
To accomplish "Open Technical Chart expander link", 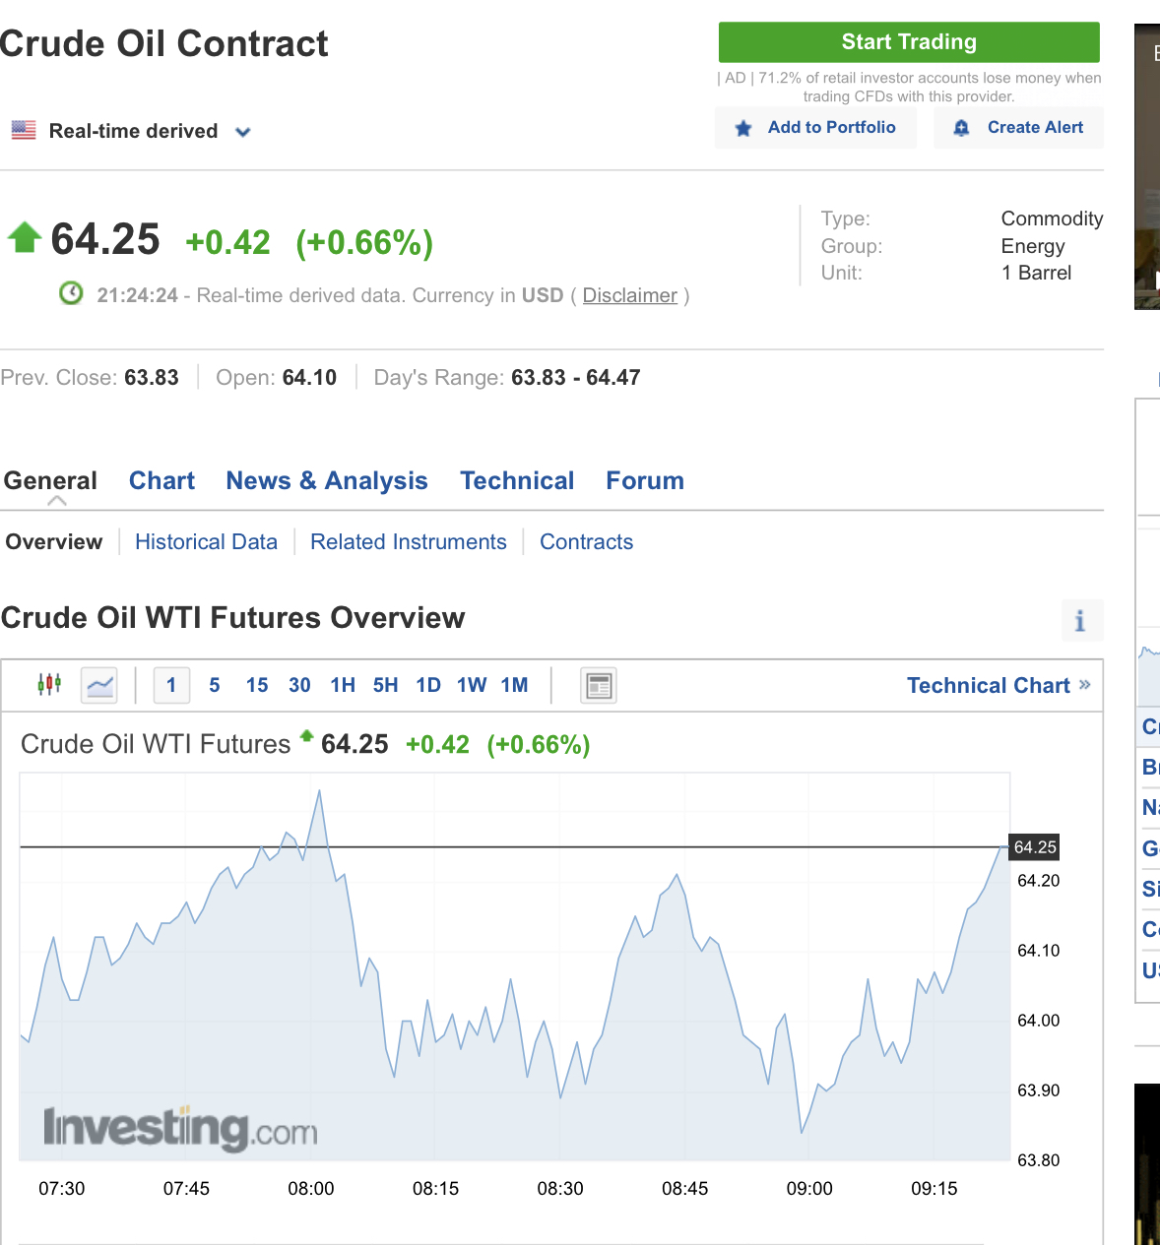I will [x=998, y=685].
